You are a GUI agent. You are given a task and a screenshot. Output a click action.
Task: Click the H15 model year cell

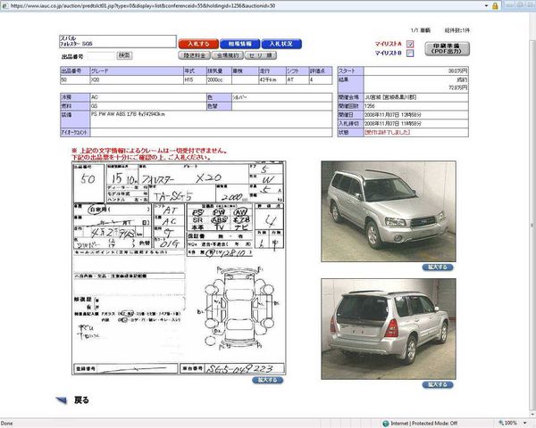(195, 79)
